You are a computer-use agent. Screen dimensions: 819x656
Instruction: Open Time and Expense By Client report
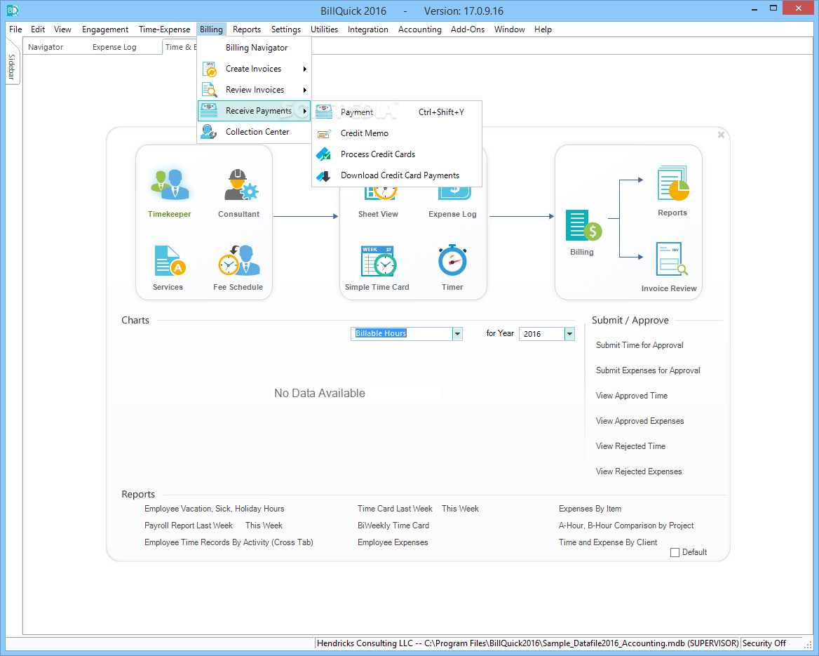(608, 542)
